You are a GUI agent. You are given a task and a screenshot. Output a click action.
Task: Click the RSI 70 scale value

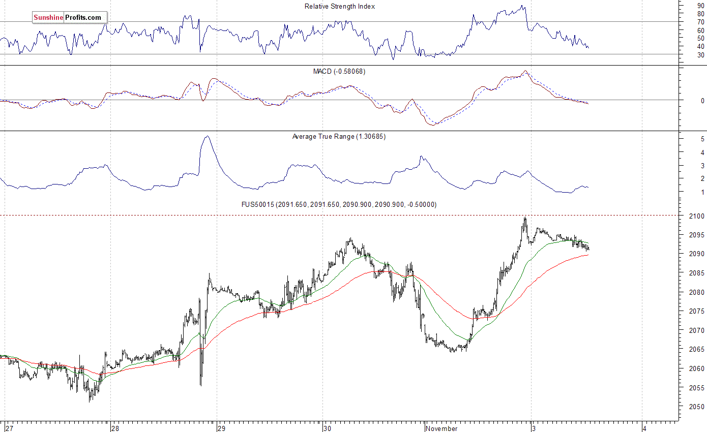[x=701, y=22]
